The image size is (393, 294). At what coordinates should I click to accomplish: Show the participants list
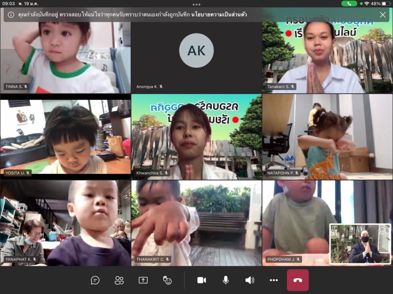[x=119, y=280]
